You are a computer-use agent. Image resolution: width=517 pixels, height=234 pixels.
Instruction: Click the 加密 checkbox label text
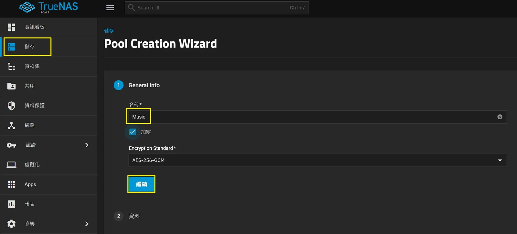click(x=146, y=132)
